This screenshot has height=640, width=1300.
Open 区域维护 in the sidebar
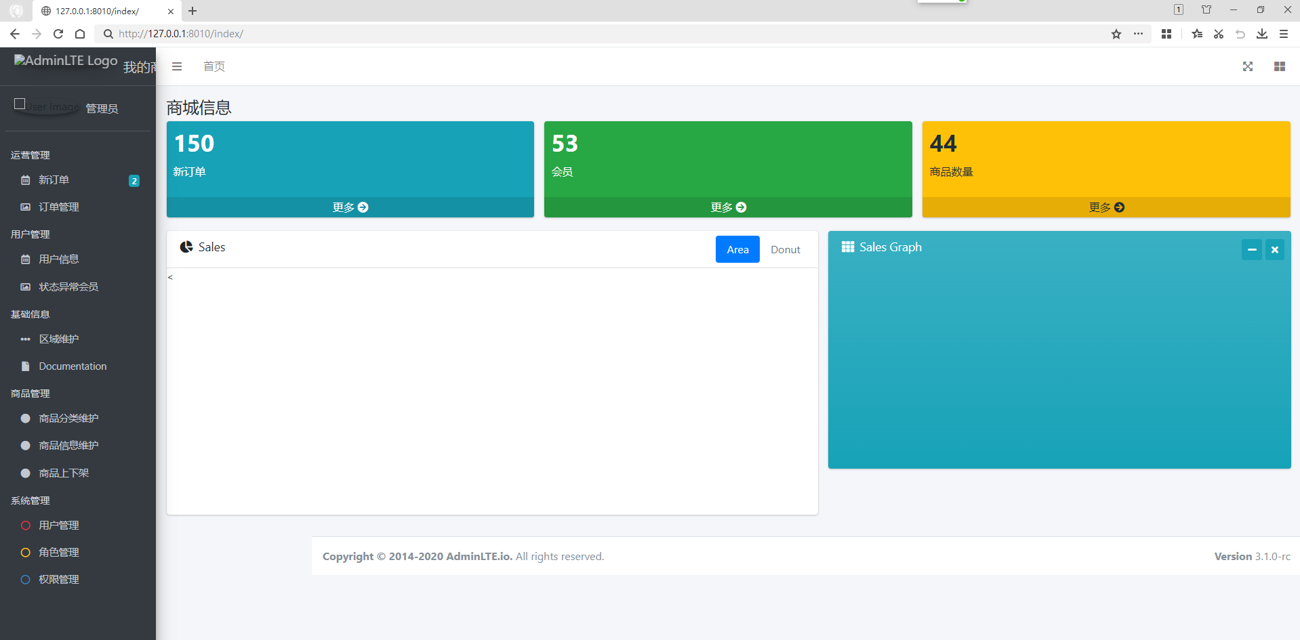(77, 339)
